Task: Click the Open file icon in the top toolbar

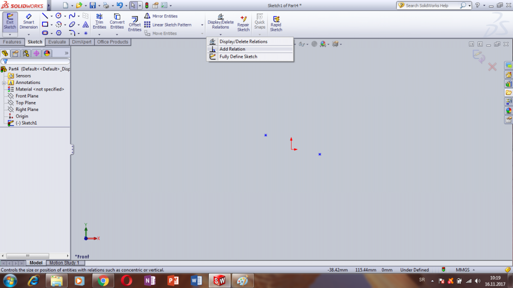Action: click(79, 5)
